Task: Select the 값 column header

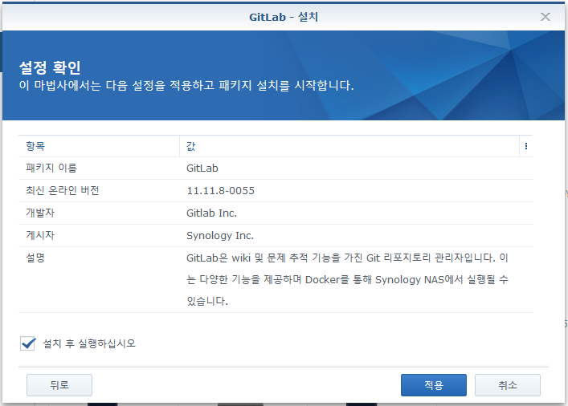Action: pos(349,146)
